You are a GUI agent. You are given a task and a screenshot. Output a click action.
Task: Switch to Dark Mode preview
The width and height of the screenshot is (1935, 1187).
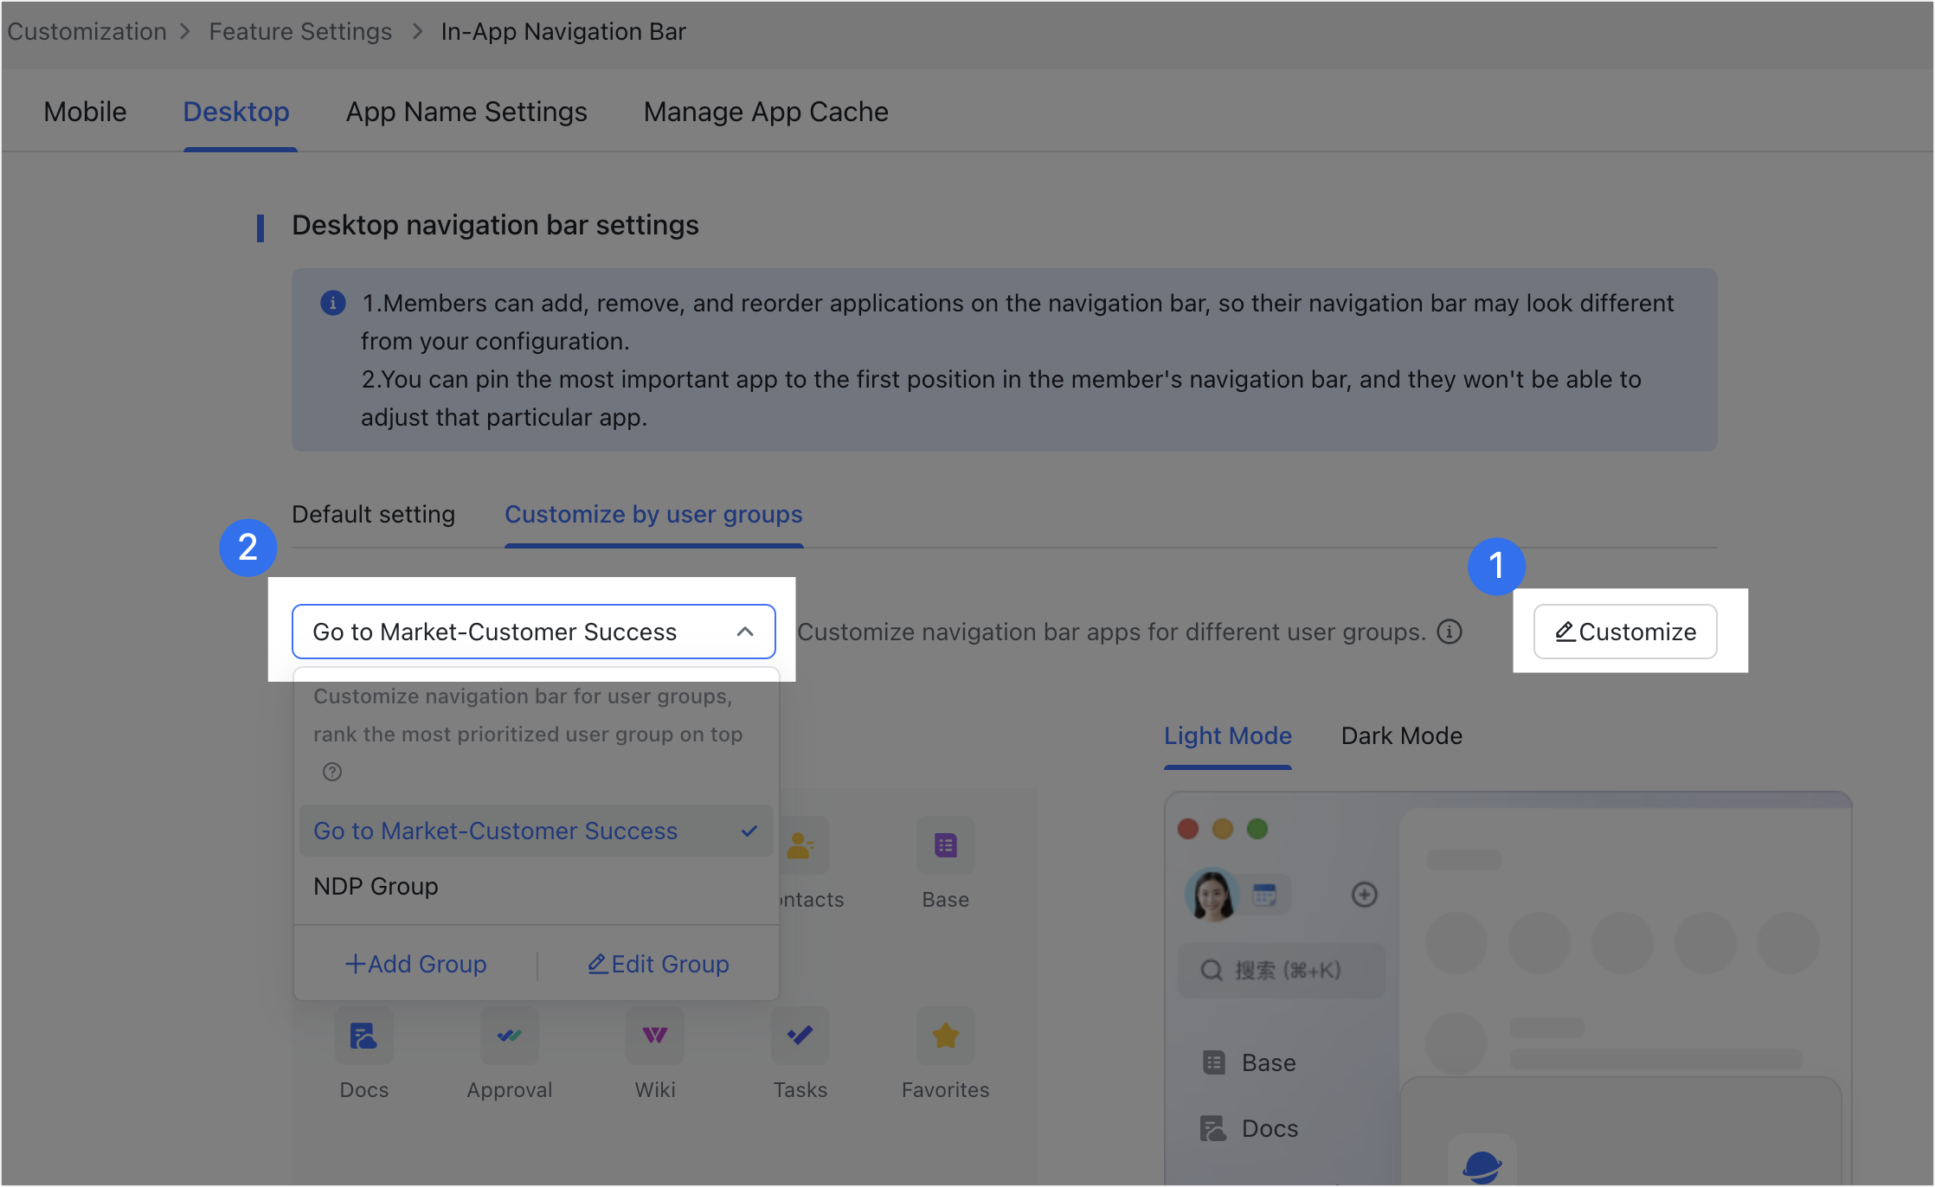click(1400, 735)
